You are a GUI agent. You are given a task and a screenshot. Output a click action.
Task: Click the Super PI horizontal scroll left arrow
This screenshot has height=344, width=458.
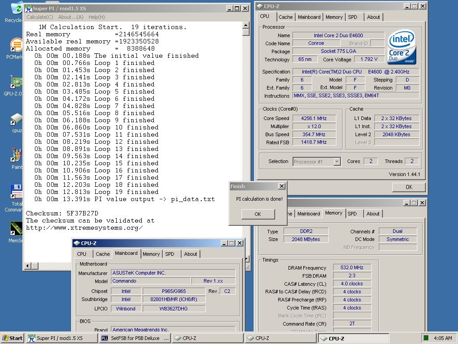(x=28, y=266)
